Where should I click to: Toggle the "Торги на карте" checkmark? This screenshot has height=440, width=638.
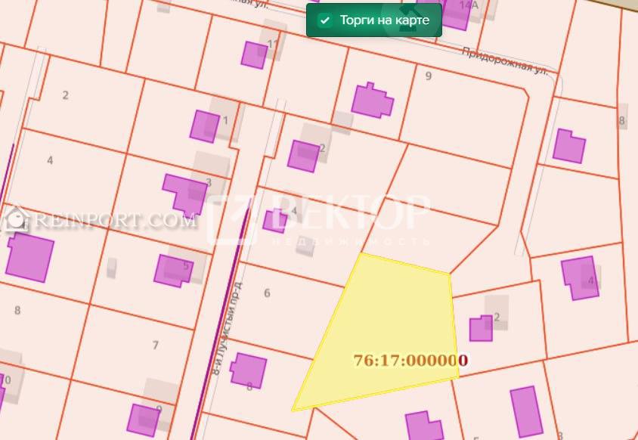pyautogui.click(x=325, y=20)
